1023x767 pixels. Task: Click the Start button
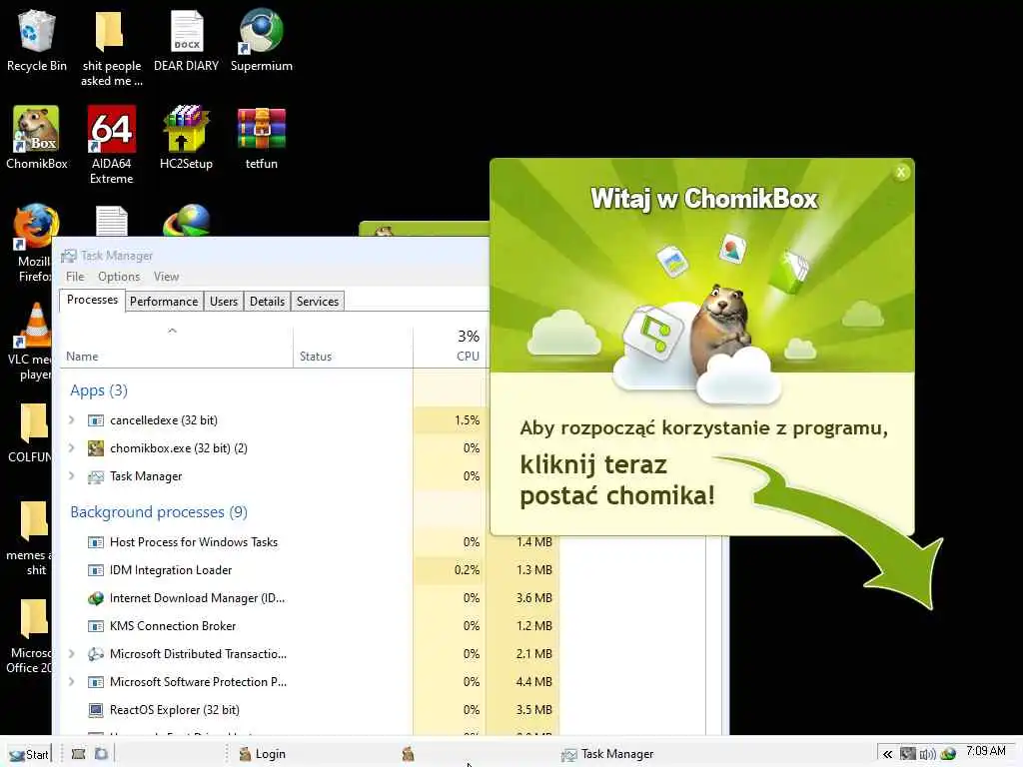click(x=29, y=754)
